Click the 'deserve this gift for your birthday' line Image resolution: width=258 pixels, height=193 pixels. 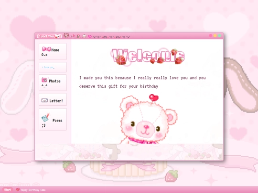coord(118,86)
